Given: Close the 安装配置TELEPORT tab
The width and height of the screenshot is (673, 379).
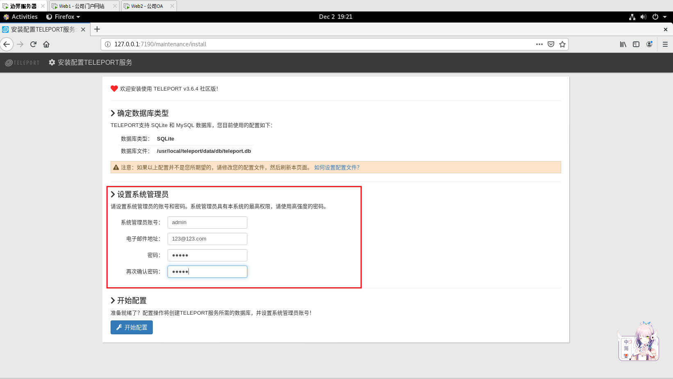Looking at the screenshot, I should click(83, 30).
